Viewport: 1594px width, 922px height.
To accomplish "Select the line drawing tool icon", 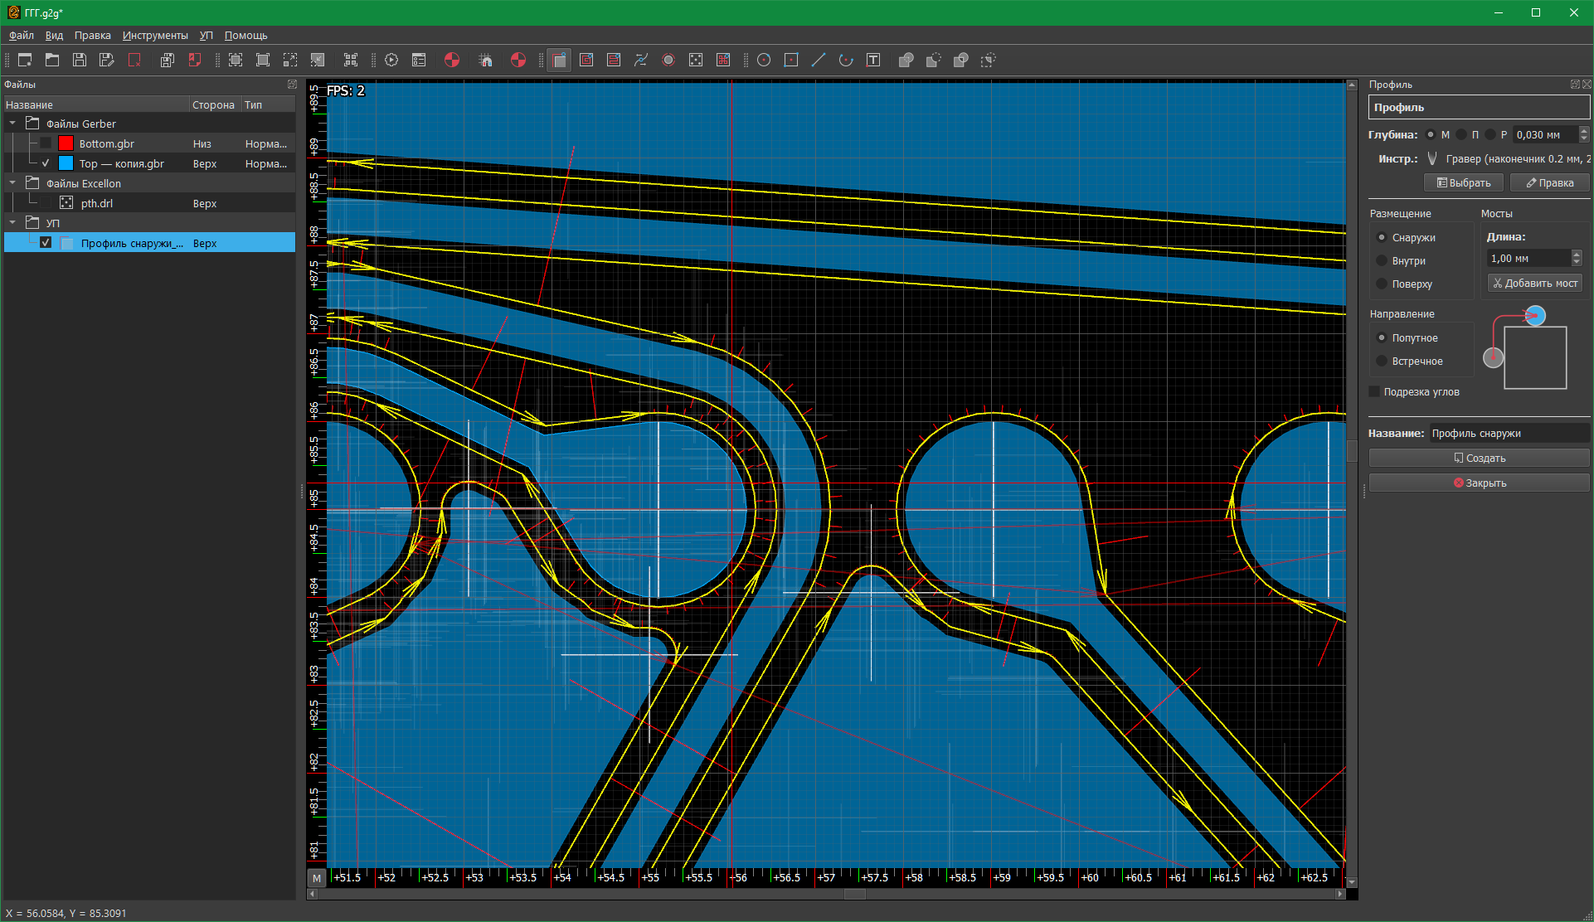I will [x=819, y=60].
